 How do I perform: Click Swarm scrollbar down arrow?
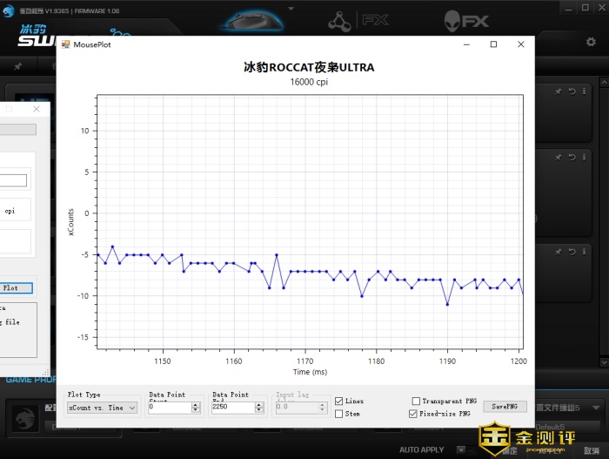point(604,362)
